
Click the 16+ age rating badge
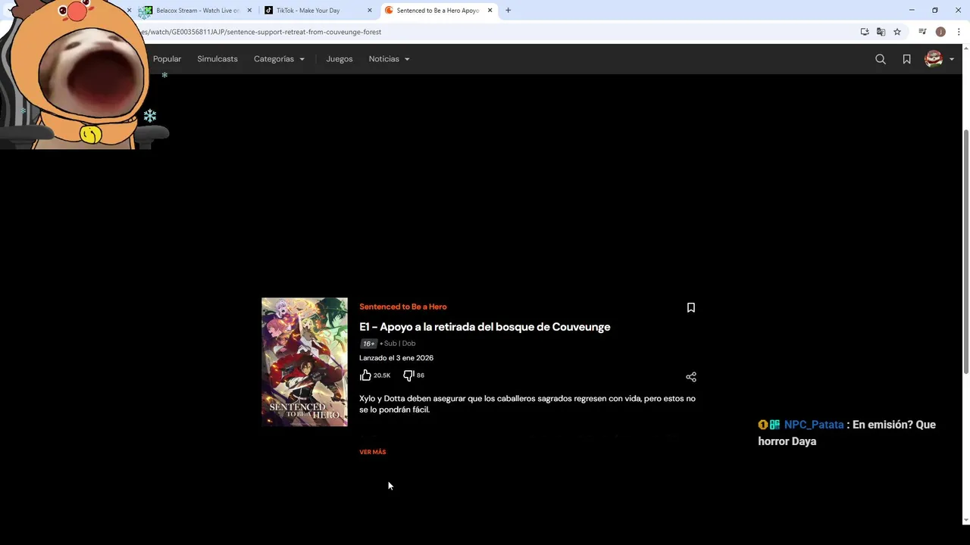pyautogui.click(x=368, y=344)
